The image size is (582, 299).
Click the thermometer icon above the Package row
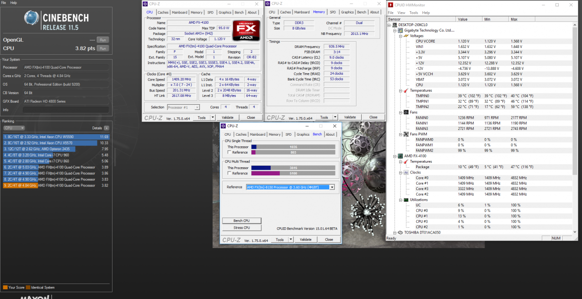point(406,161)
